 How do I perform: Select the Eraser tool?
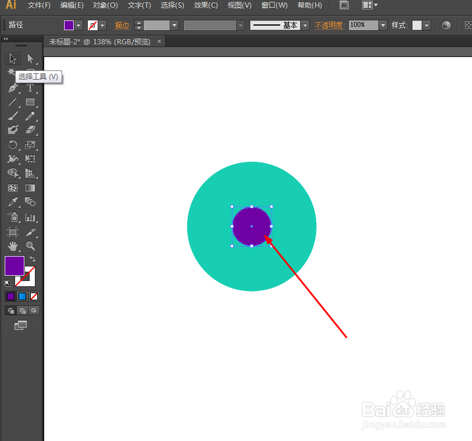tap(30, 130)
